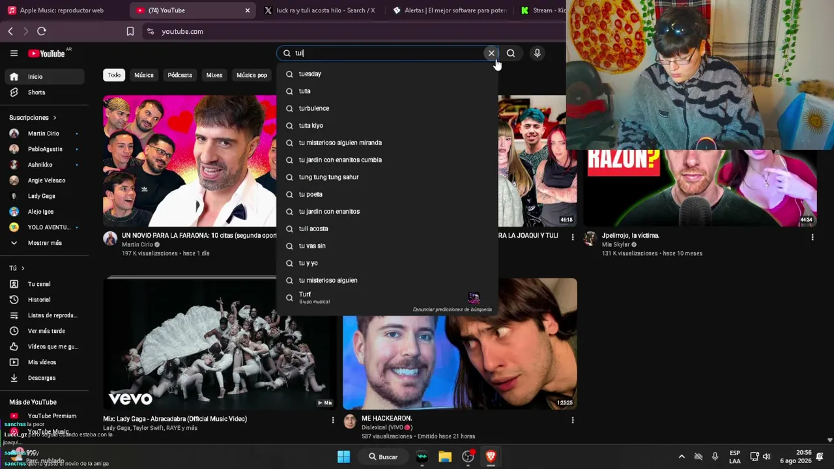This screenshot has width=834, height=469.
Task: Open Descargas in the sidebar
Action: point(44,378)
